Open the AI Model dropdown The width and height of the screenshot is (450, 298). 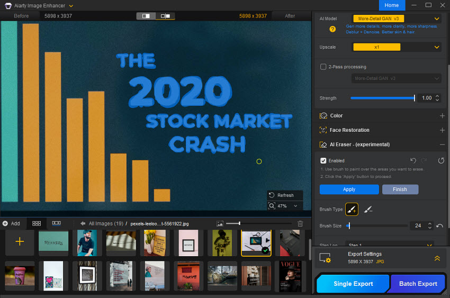point(396,19)
